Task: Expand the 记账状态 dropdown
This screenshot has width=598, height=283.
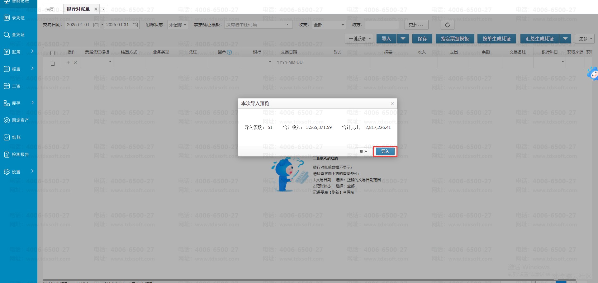Action: 178,25
